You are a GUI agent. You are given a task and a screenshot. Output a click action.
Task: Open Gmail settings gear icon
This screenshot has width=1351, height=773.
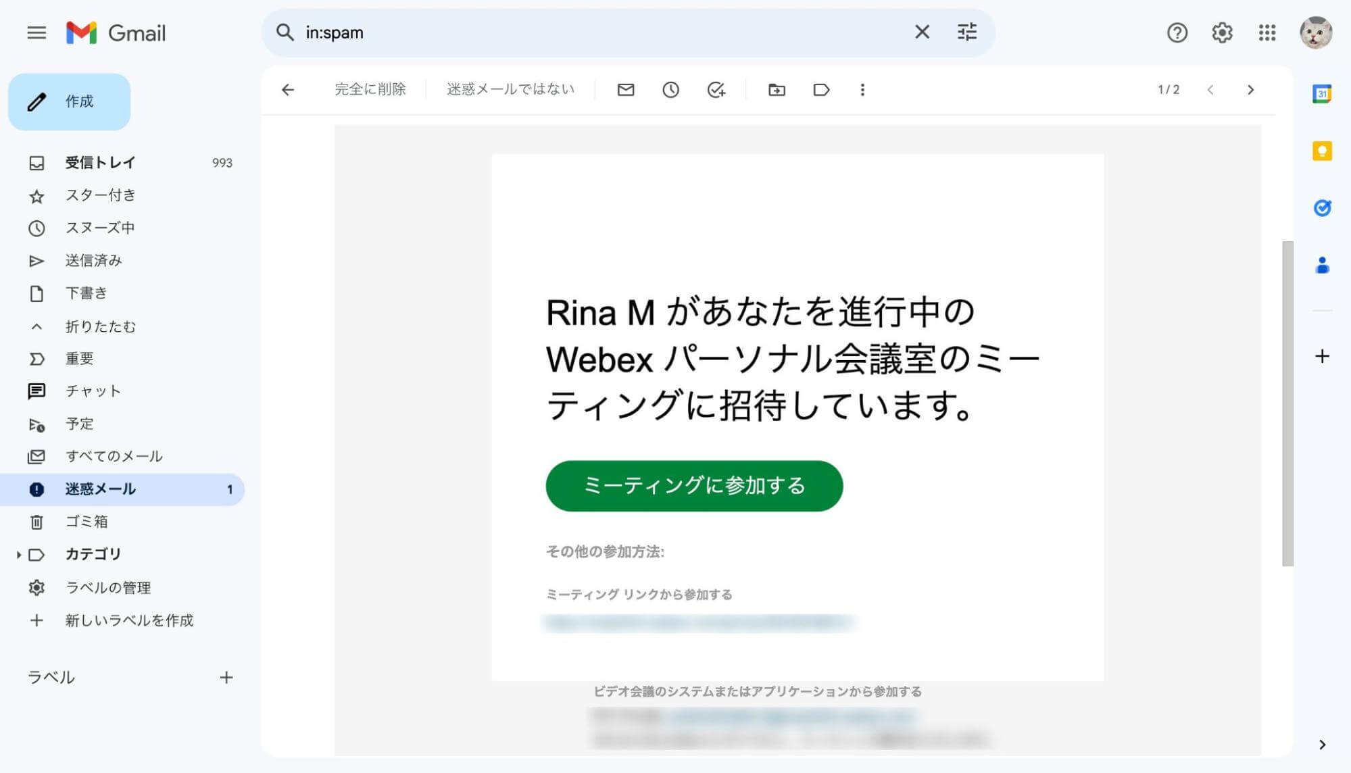coord(1223,32)
